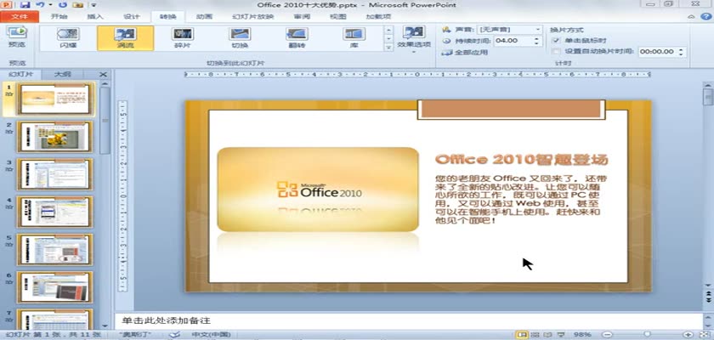Select the 闪耀 (Glitter) transition effect
This screenshot has height=340, width=714.
click(x=68, y=38)
